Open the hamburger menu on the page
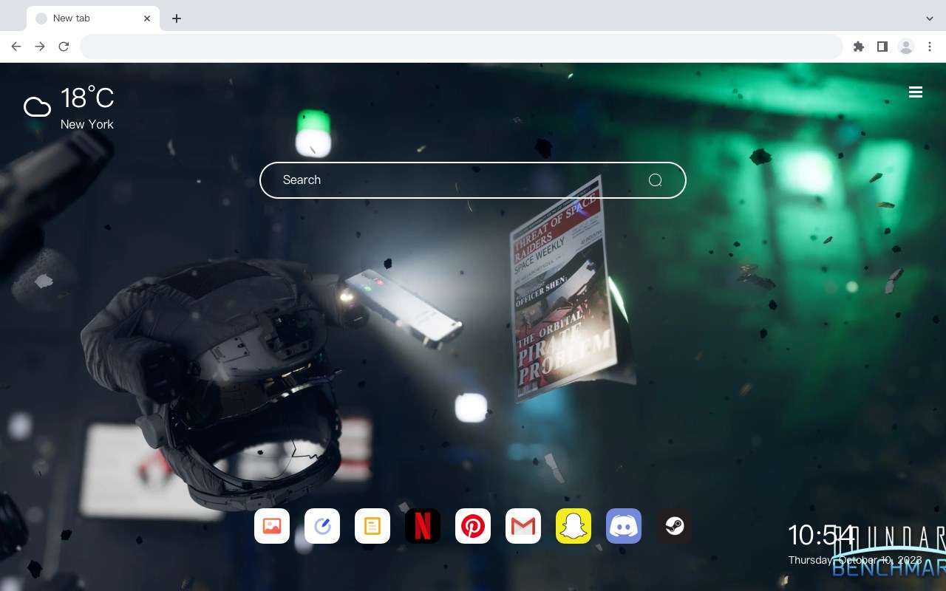This screenshot has height=591, width=946. coord(916,92)
